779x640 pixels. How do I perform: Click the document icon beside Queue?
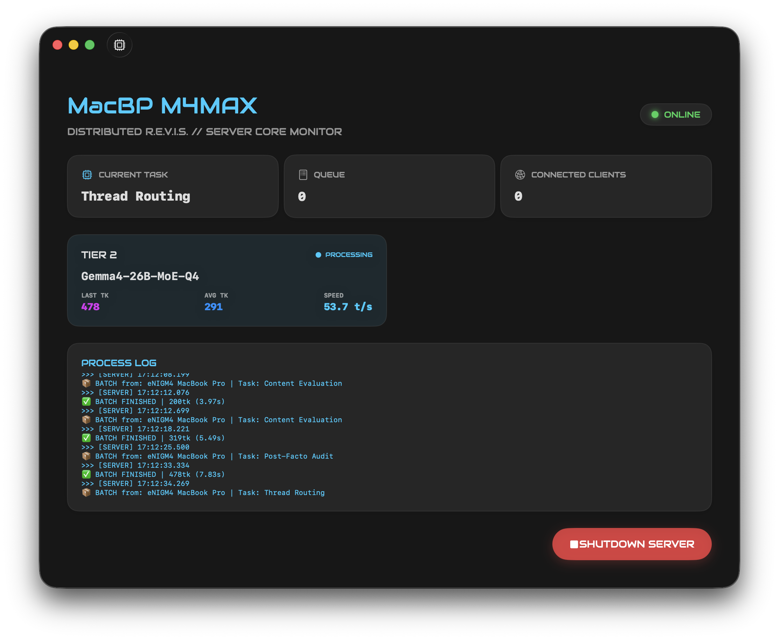click(x=303, y=175)
